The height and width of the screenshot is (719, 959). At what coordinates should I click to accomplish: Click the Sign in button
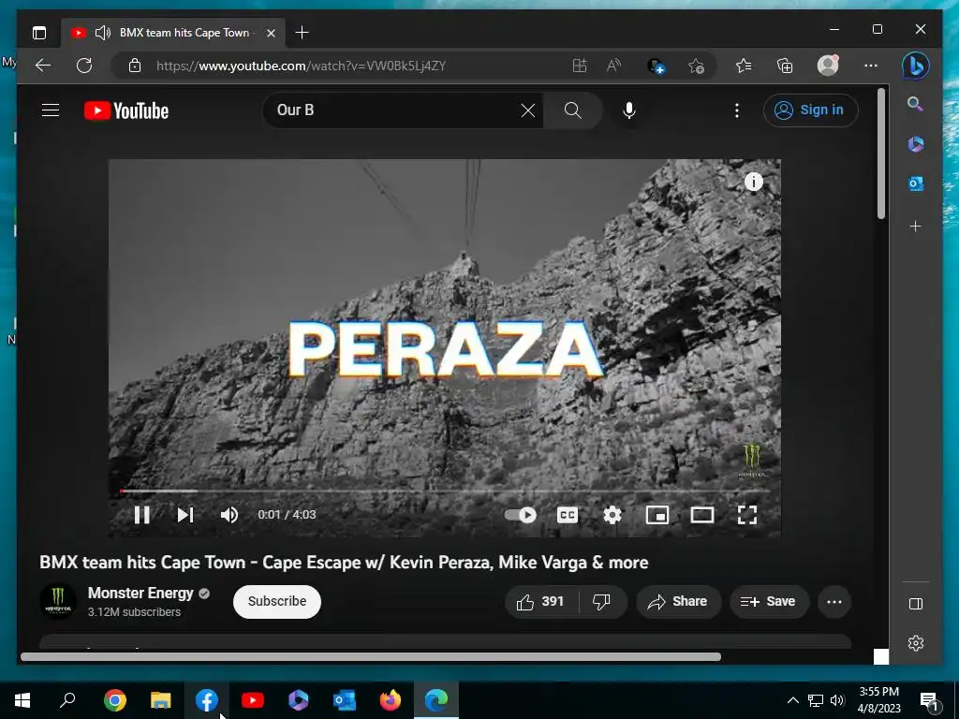[x=810, y=110]
